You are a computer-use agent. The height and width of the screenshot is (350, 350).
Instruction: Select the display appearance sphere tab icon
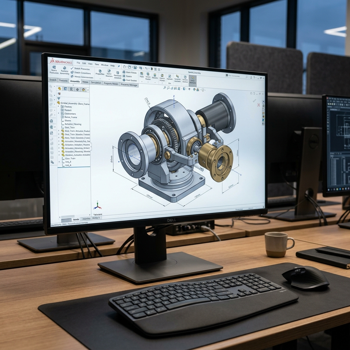pyautogui.click(x=83, y=90)
